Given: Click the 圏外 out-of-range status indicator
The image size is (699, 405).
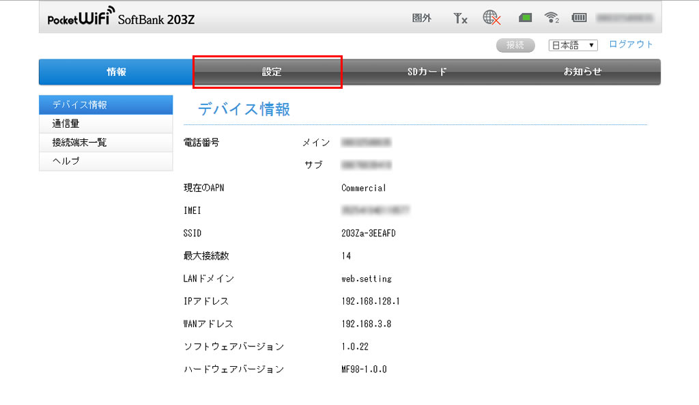Looking at the screenshot, I should tap(422, 18).
